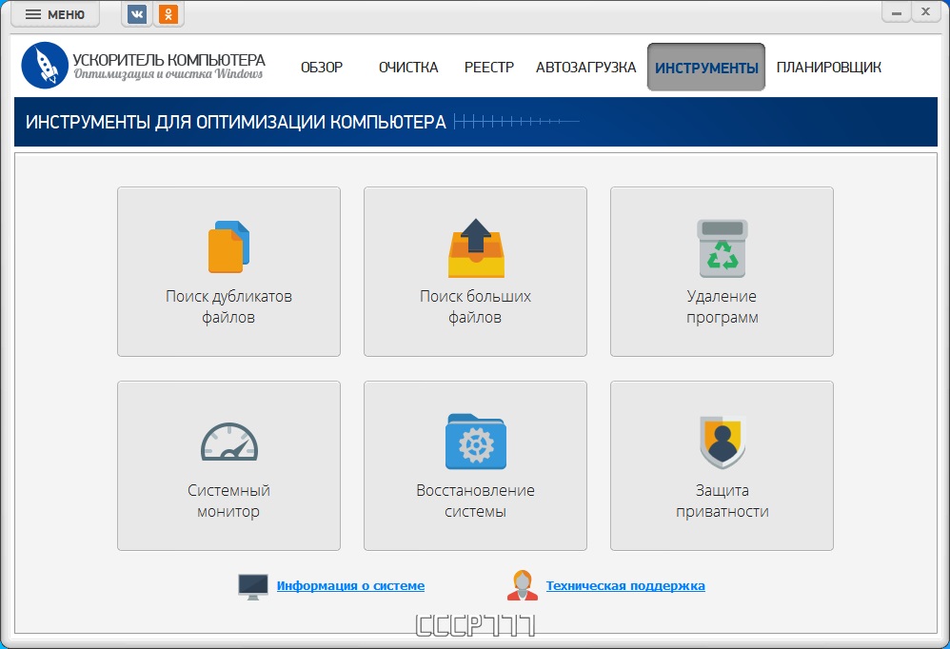Follow the Информация о системе link

(x=350, y=586)
